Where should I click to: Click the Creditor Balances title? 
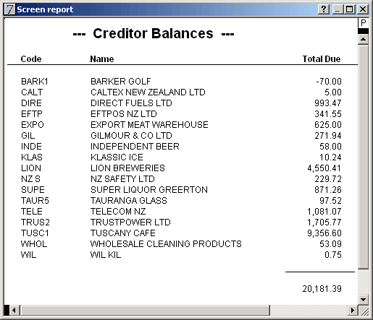point(154,33)
